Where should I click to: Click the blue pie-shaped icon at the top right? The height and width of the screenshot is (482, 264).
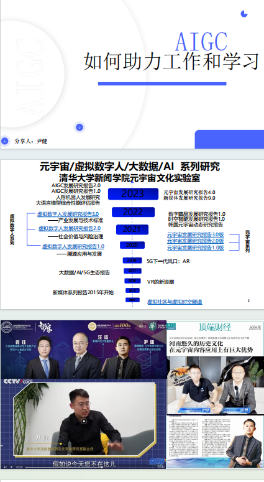(x=244, y=14)
